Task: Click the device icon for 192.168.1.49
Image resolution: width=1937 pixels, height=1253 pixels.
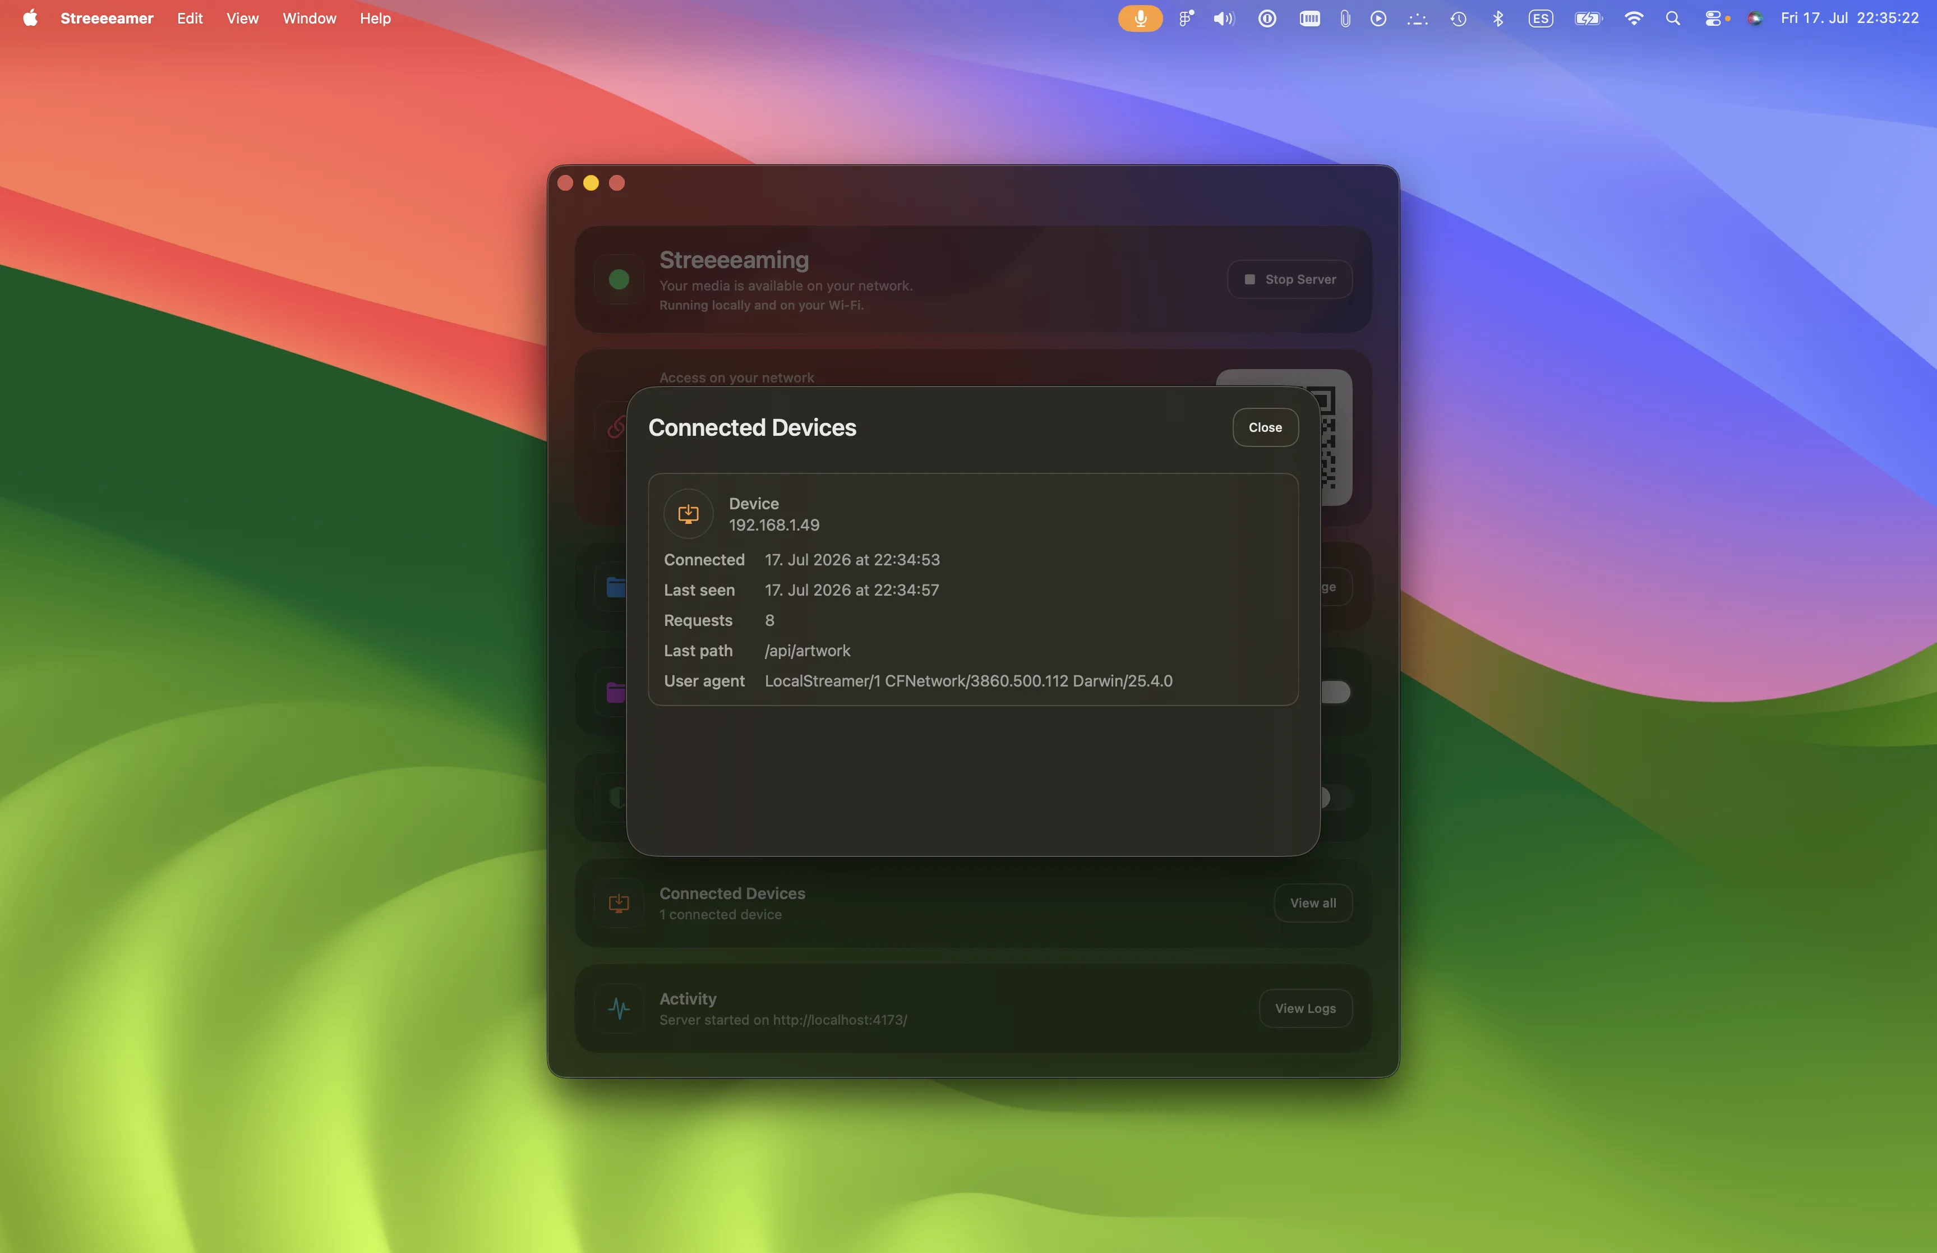Action: (x=688, y=513)
